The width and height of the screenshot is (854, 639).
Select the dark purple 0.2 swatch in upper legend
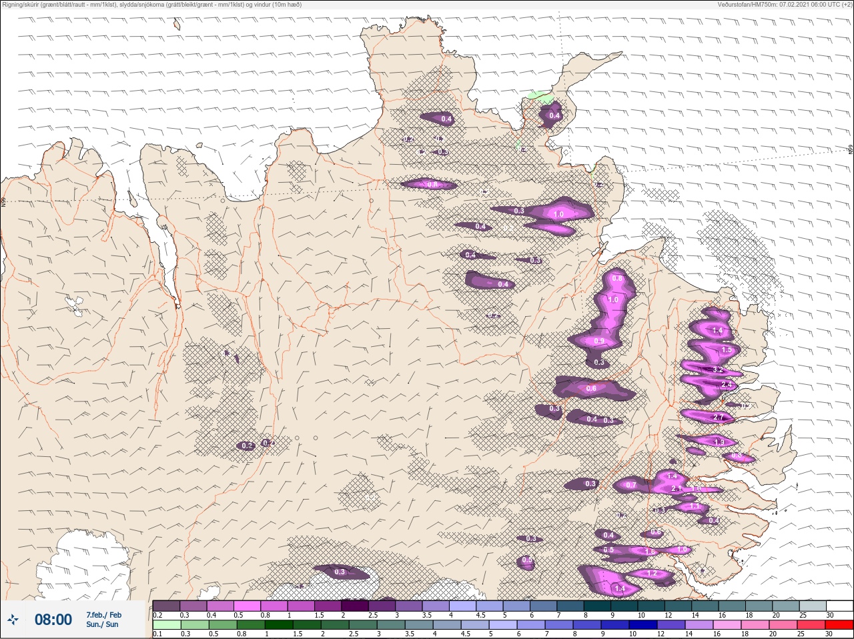[166, 606]
